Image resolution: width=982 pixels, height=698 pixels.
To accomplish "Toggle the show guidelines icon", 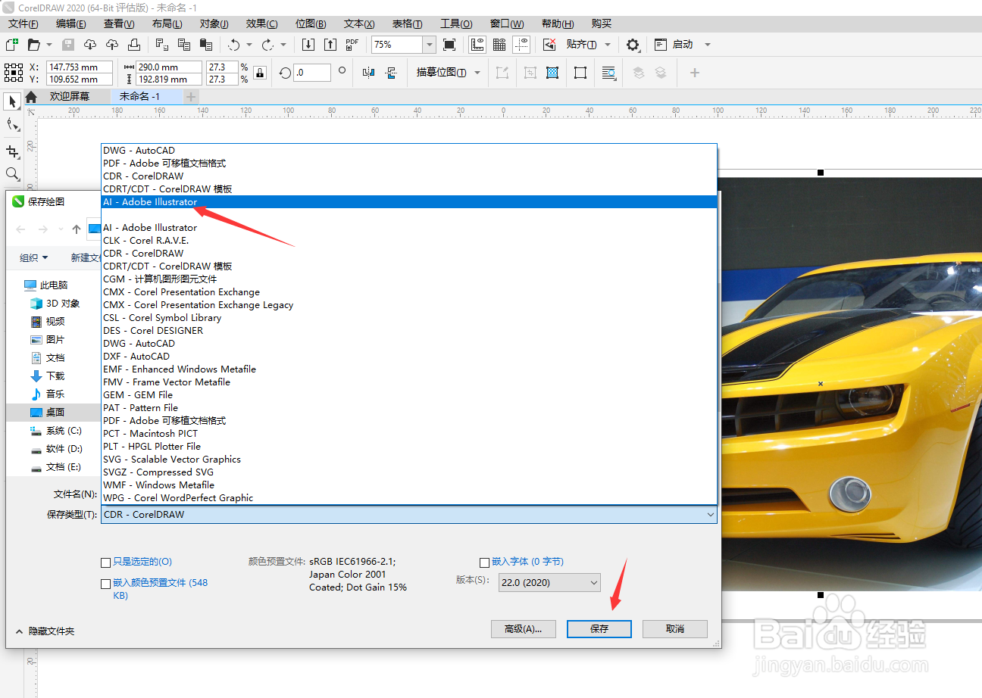I will (x=521, y=45).
